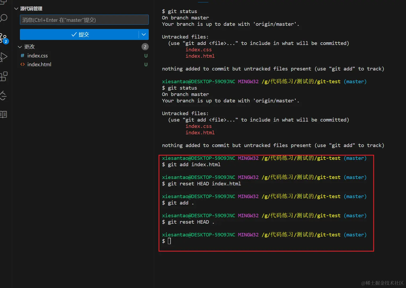The height and width of the screenshot is (288, 406).
Task: Collapse the 源代码管理 section
Action: click(16, 9)
